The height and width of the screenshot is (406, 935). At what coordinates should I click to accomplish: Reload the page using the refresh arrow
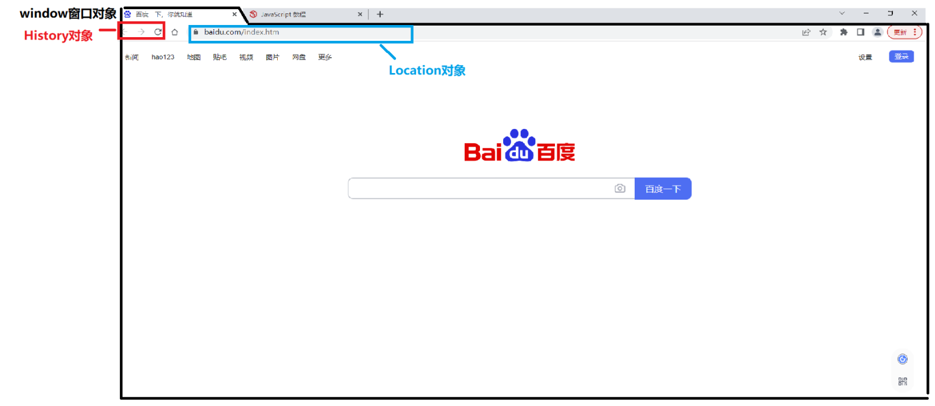point(158,32)
